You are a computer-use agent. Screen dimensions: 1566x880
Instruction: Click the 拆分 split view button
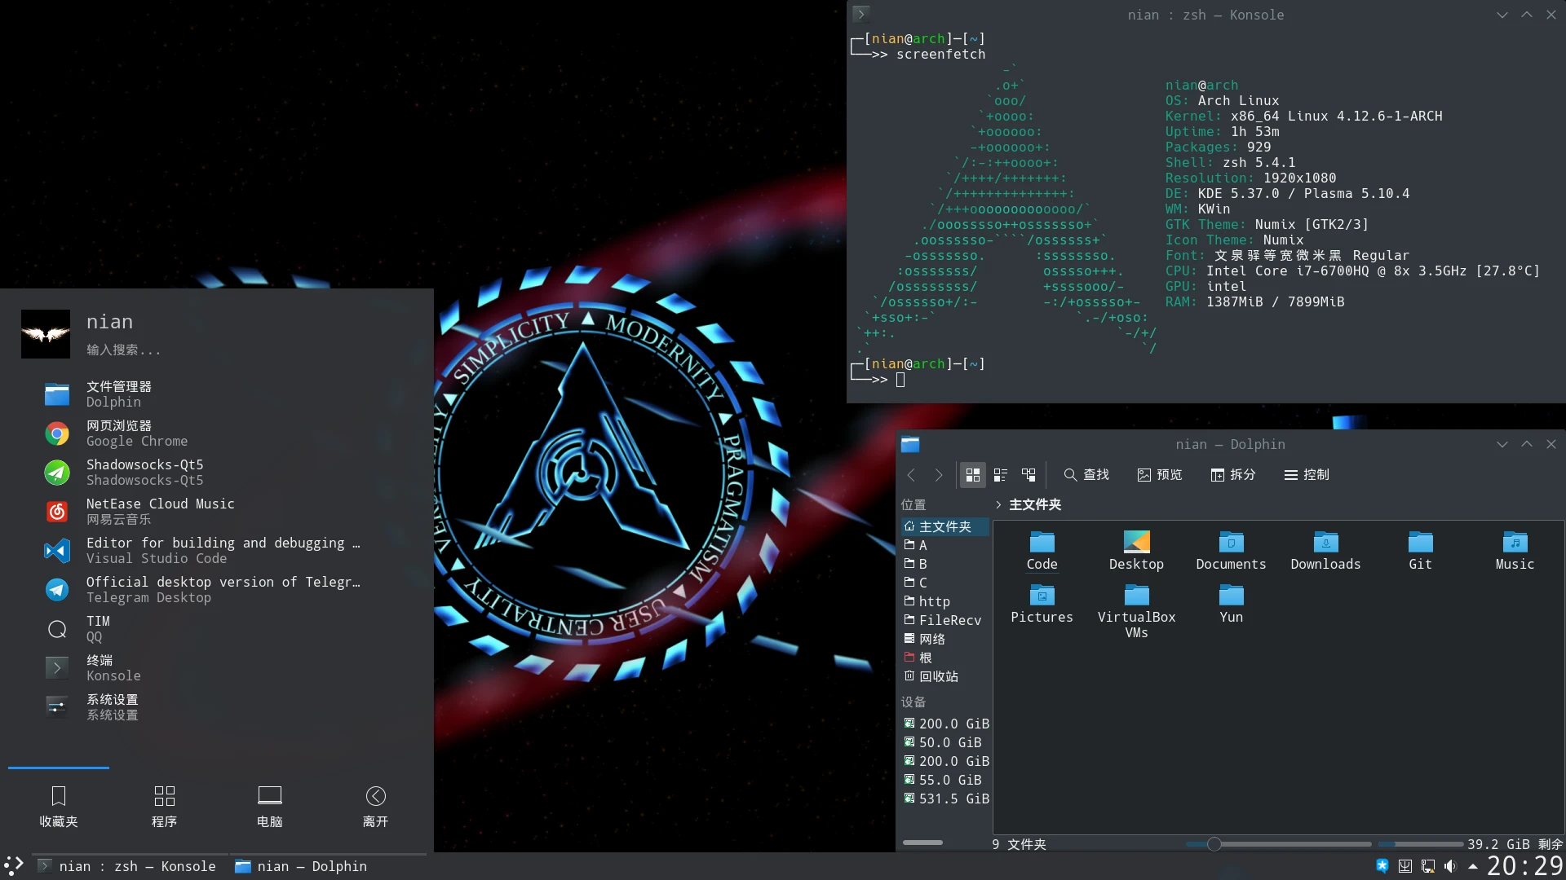tap(1232, 475)
